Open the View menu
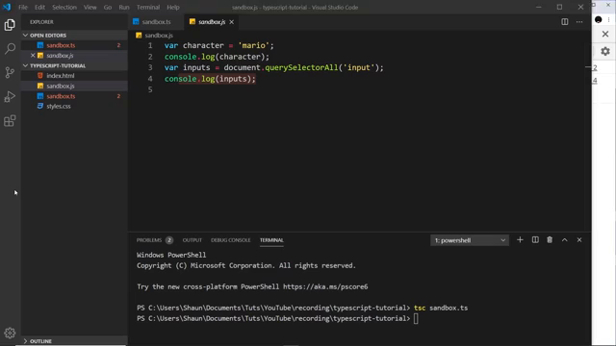Viewport: 616px width, 346px height. pos(90,7)
